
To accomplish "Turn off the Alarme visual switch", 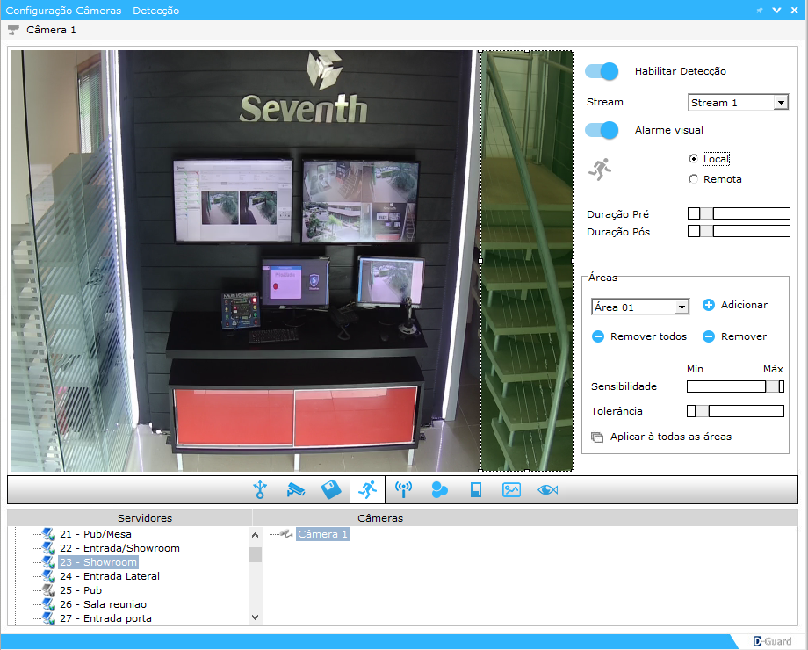I will click(602, 130).
